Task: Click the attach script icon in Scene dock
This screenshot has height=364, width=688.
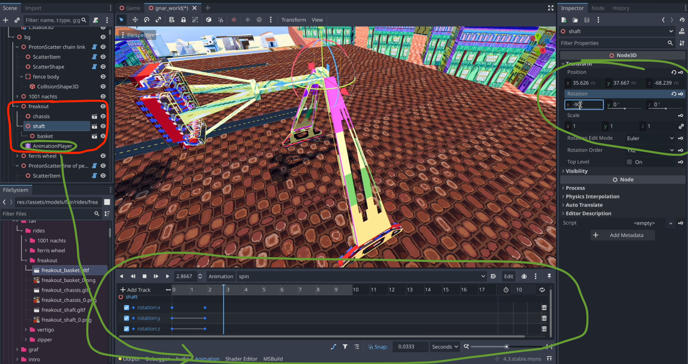Action: 95,20
